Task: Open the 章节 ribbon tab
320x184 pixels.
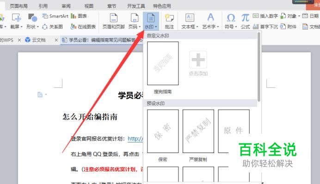Action: point(112,6)
